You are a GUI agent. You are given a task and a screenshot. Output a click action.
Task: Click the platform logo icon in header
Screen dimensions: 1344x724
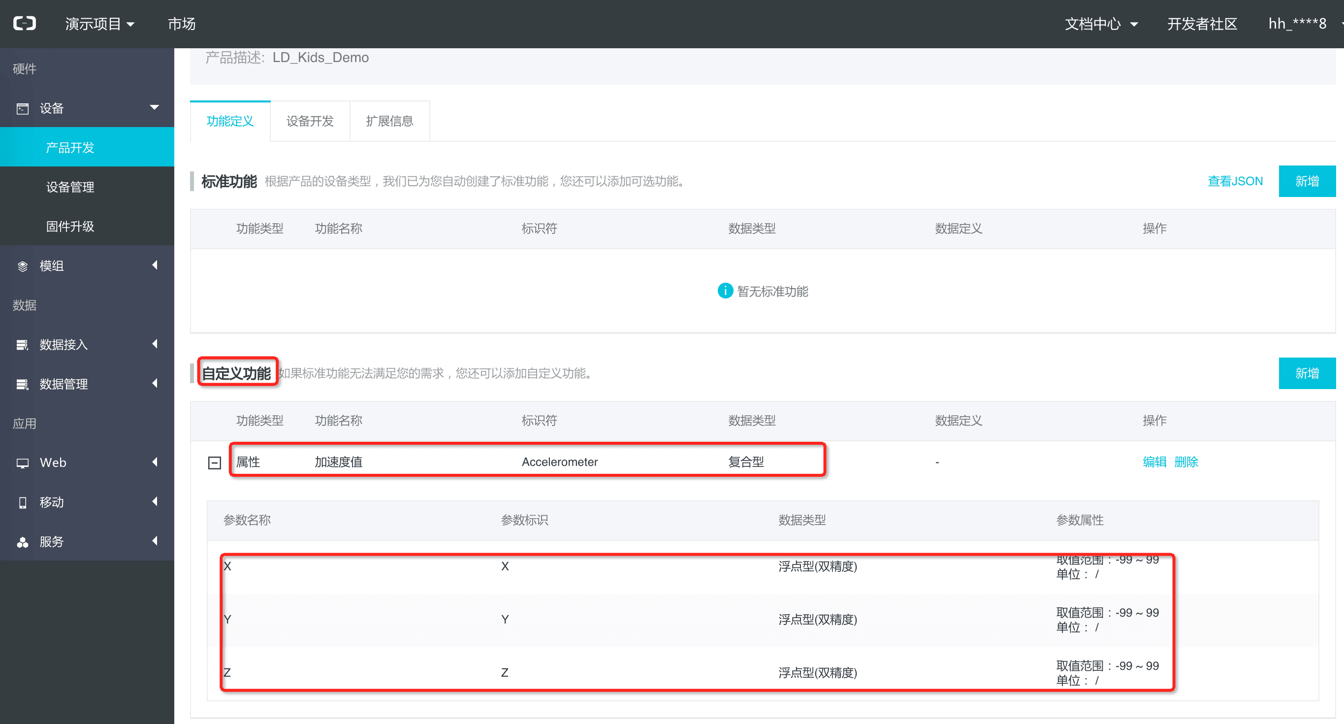tap(25, 24)
